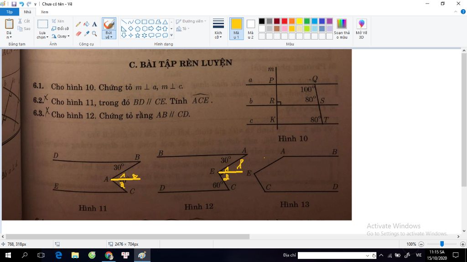
Task: Choose the Triangle shape
Action: click(165, 22)
